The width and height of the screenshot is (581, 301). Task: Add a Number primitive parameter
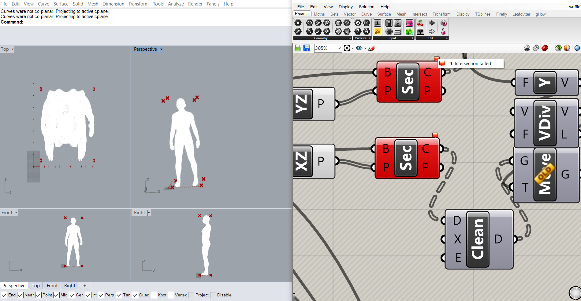click(367, 23)
